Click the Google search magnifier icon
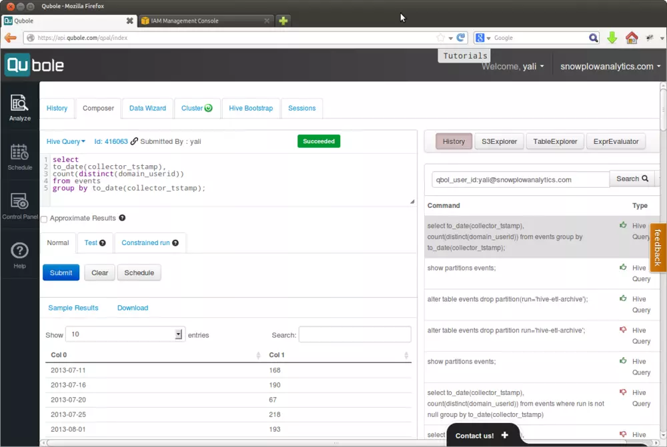667x447 pixels. point(593,38)
